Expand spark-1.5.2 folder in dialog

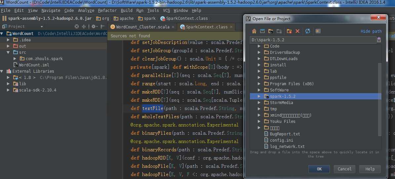point(259,96)
